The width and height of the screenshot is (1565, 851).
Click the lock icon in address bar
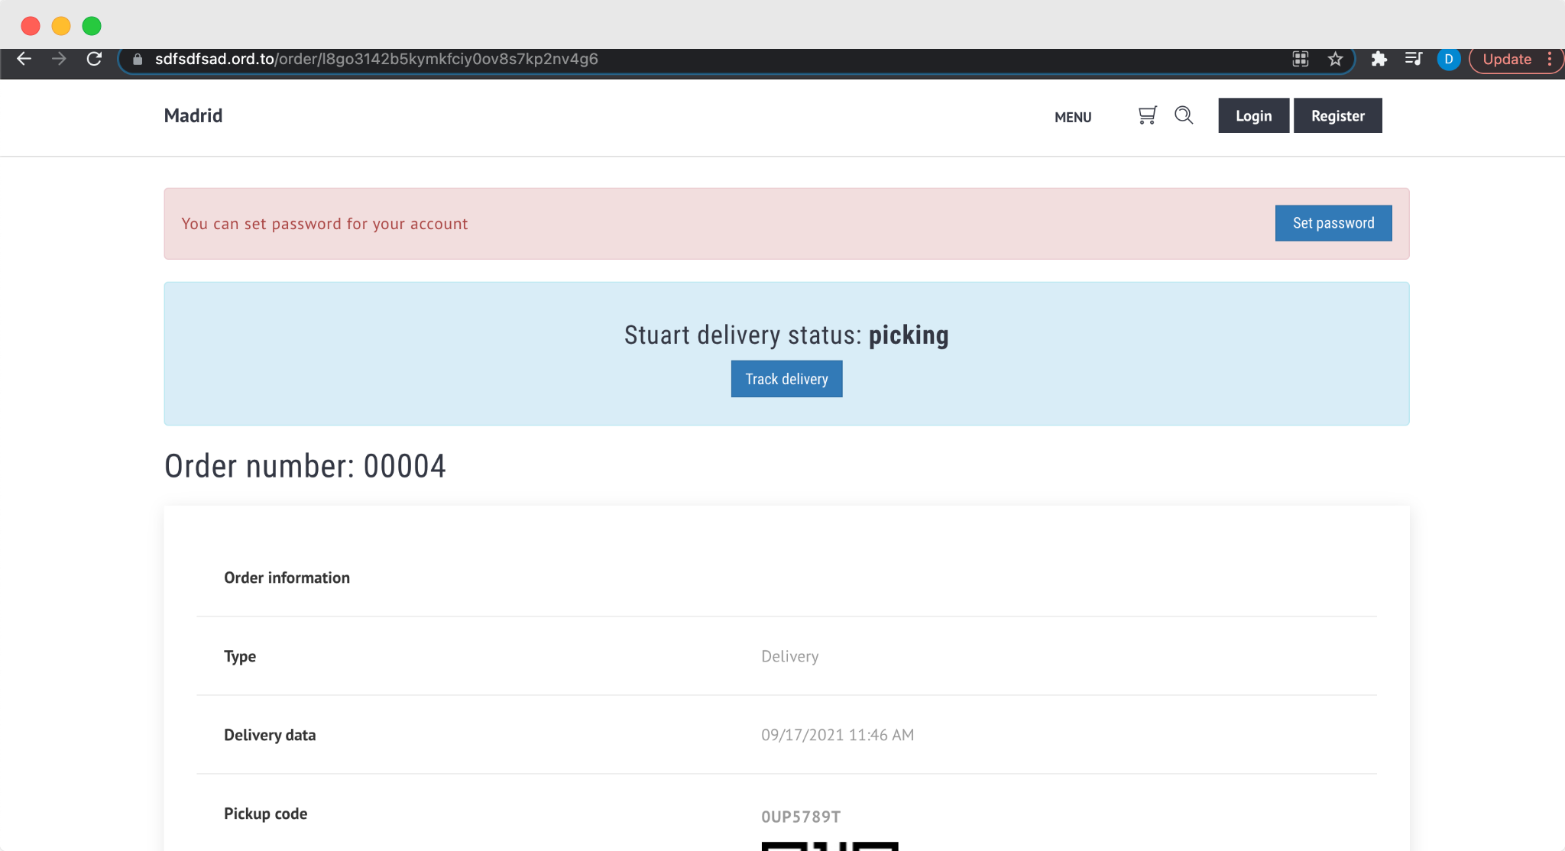point(138,59)
